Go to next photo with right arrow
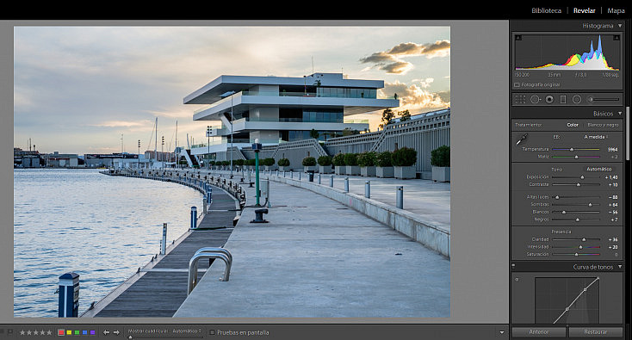 pos(116,332)
